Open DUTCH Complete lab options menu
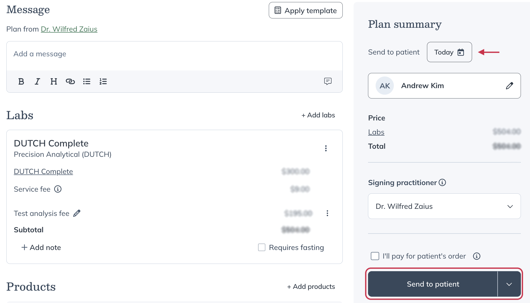The width and height of the screenshot is (530, 303). click(x=326, y=148)
